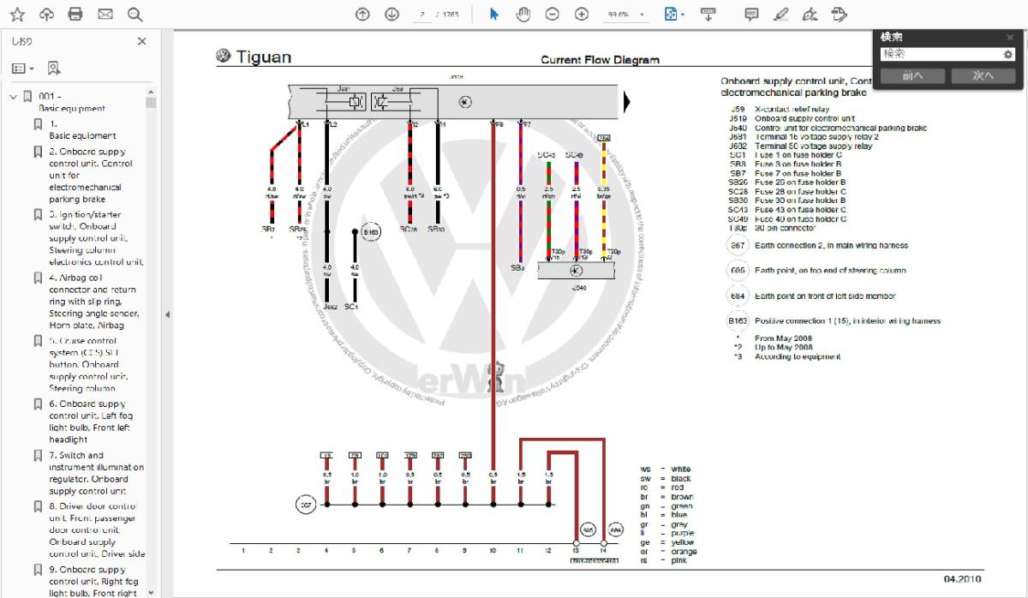Click the rightmost stamp tool icon
The width and height of the screenshot is (1028, 598).
coord(839,14)
